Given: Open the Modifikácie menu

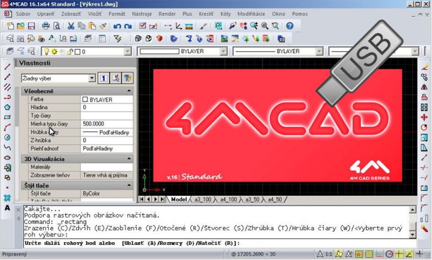Looking at the screenshot, I should click(x=251, y=14).
